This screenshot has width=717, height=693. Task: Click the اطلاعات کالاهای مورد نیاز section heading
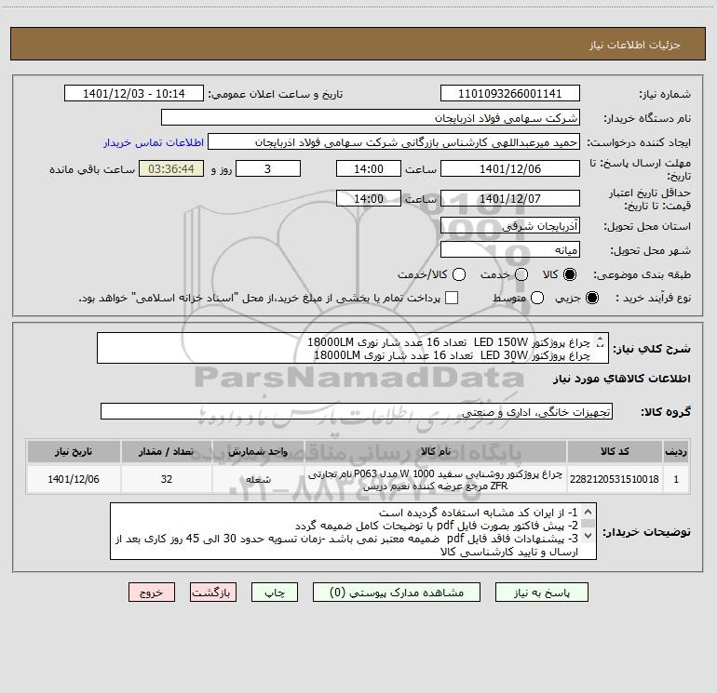click(622, 379)
